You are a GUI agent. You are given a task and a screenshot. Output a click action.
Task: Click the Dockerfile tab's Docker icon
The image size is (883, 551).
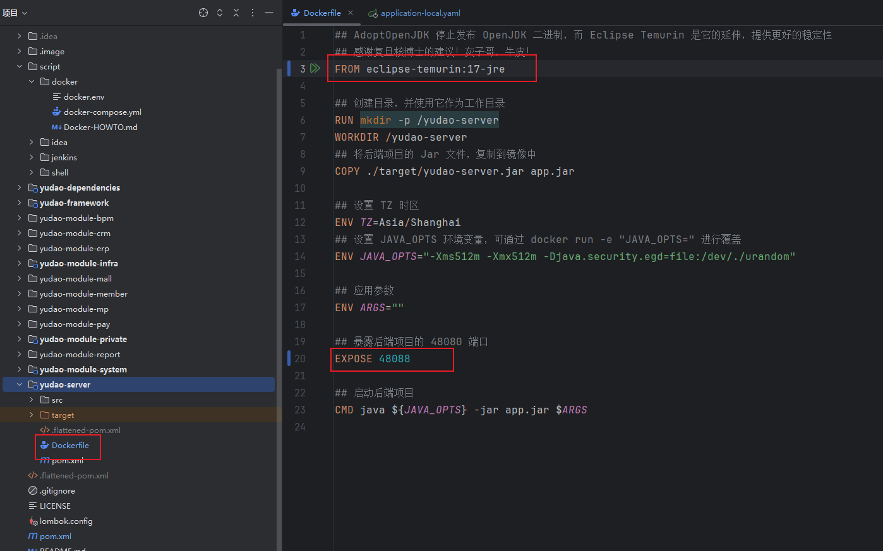pyautogui.click(x=295, y=13)
